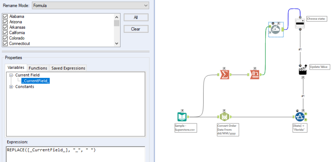Viewport: 333px width, 162px height.
Task: Click the Input Data output anchor
Action: (x=188, y=117)
